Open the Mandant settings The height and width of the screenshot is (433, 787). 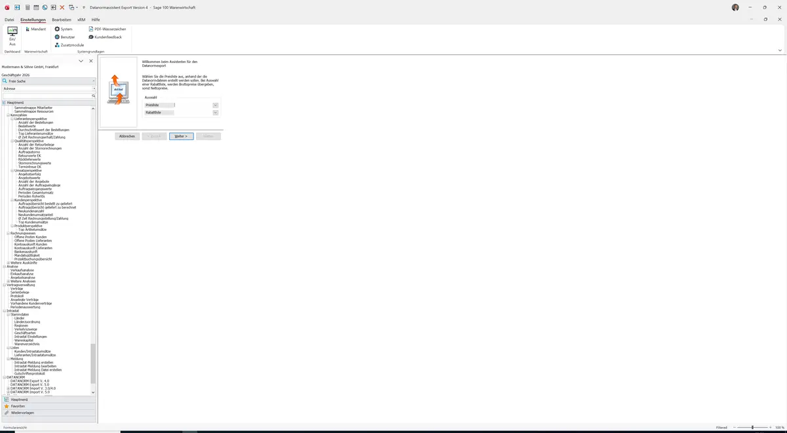(x=36, y=29)
